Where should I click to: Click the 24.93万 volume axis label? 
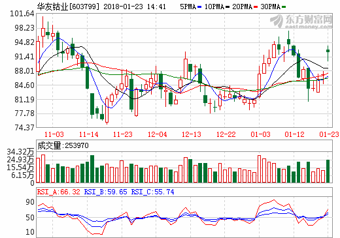(x=21, y=160)
